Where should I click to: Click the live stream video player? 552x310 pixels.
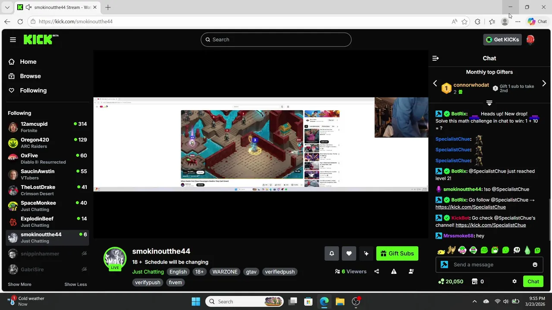(261, 144)
